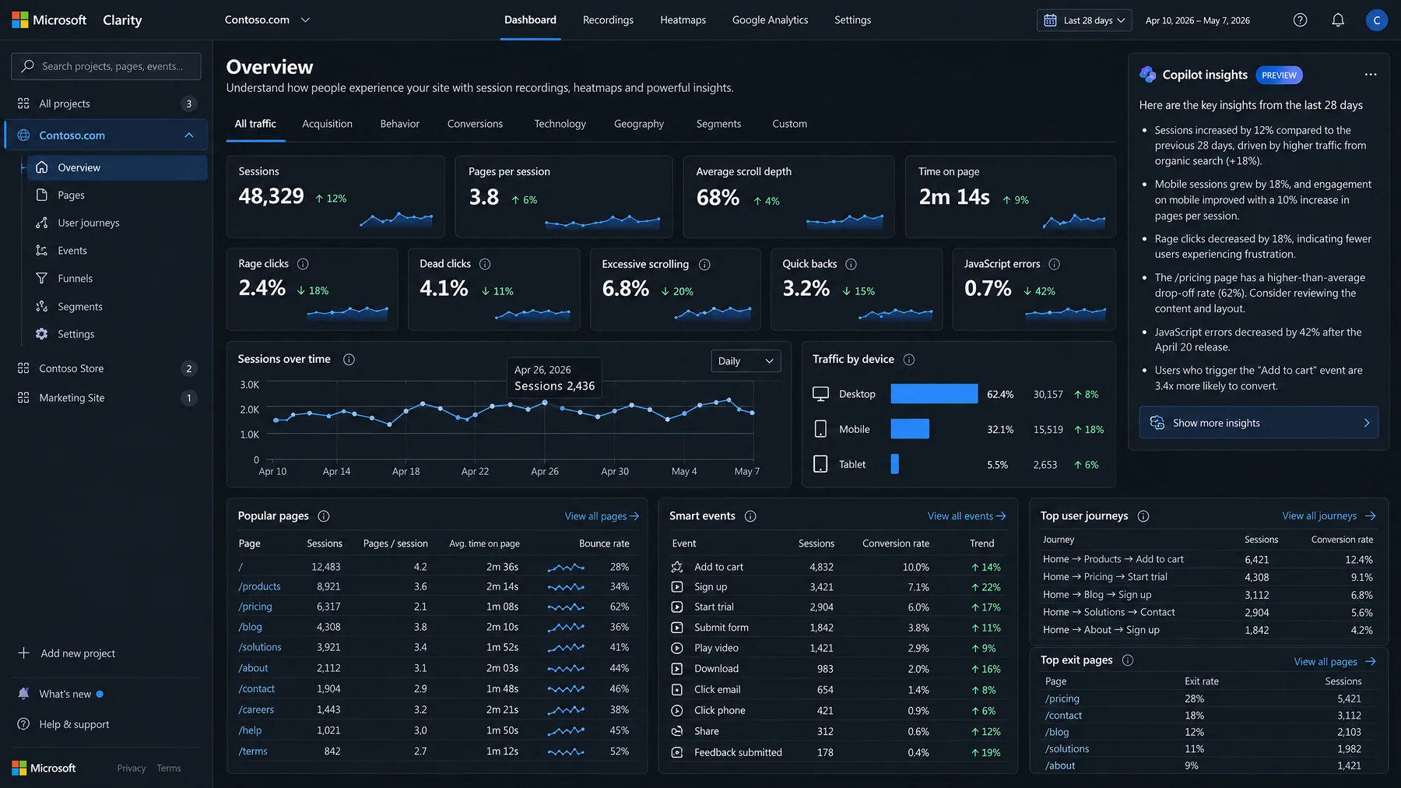Open the notifications bell
Image resolution: width=1401 pixels, height=788 pixels.
[1338, 20]
